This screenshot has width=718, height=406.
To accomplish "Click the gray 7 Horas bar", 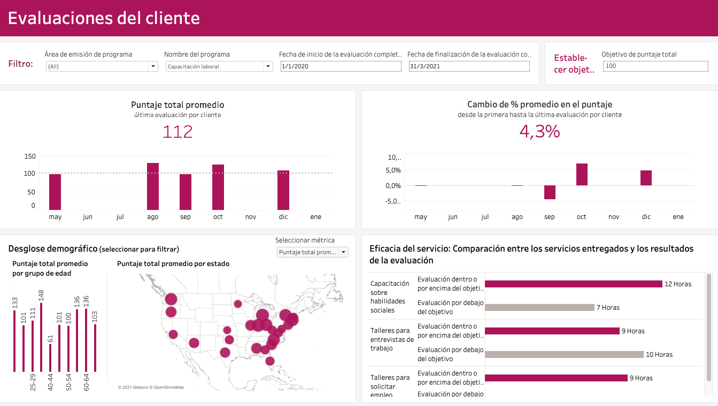I will pos(539,308).
